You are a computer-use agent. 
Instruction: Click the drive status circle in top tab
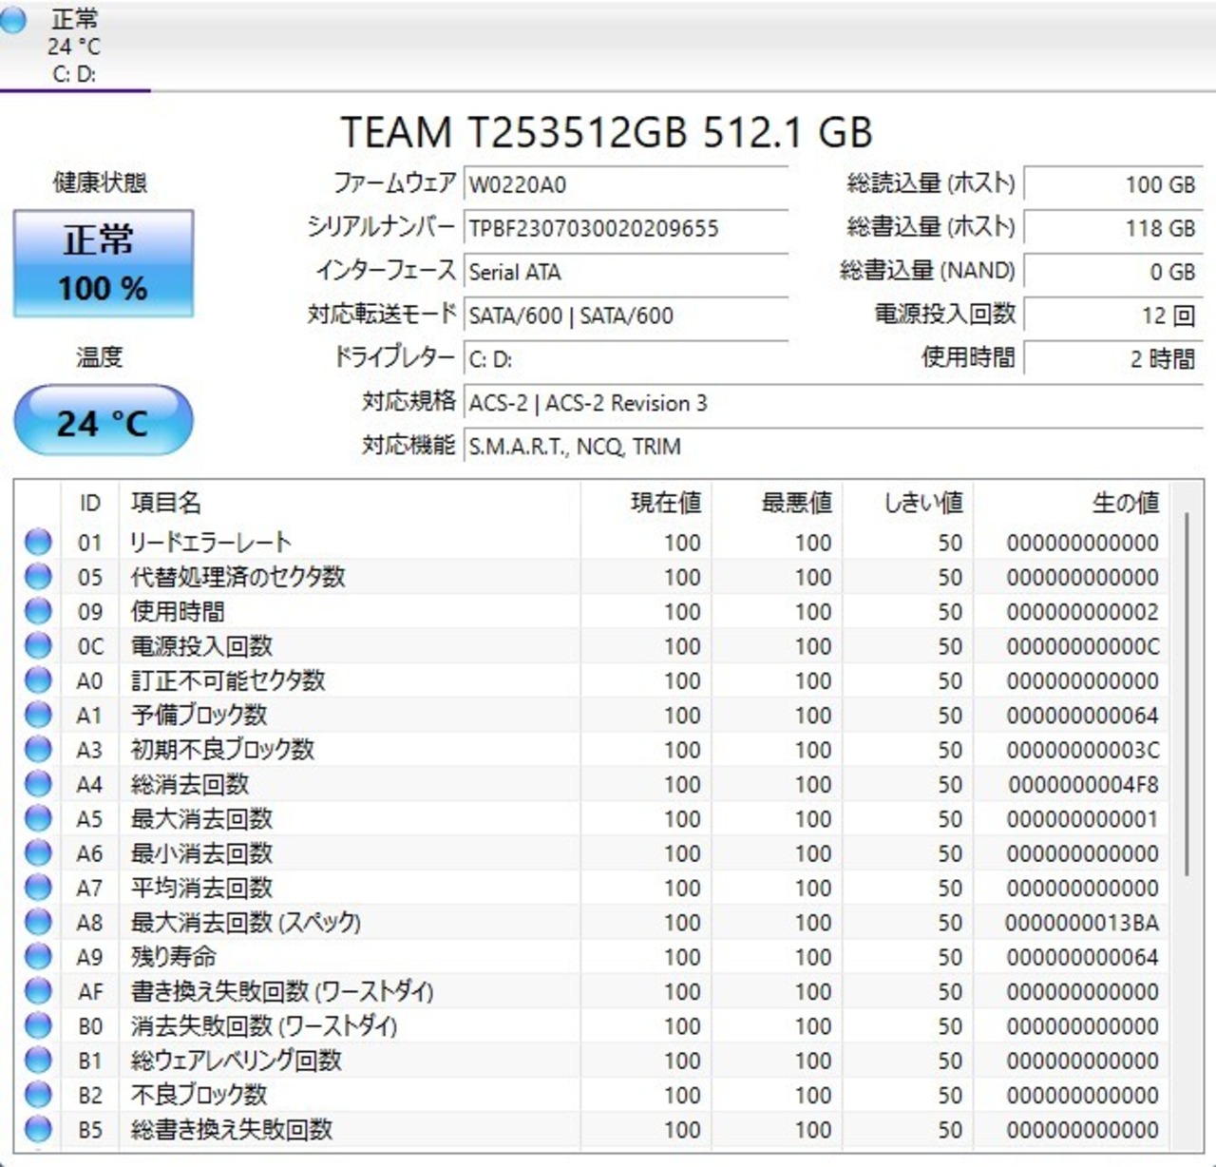[x=13, y=21]
